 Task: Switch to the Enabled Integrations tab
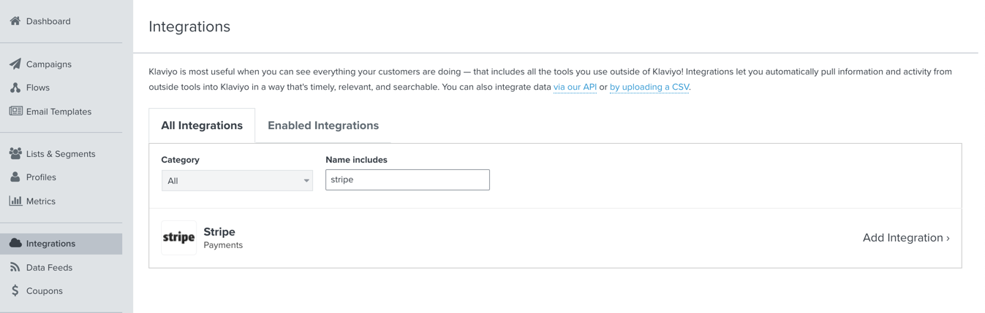(323, 125)
